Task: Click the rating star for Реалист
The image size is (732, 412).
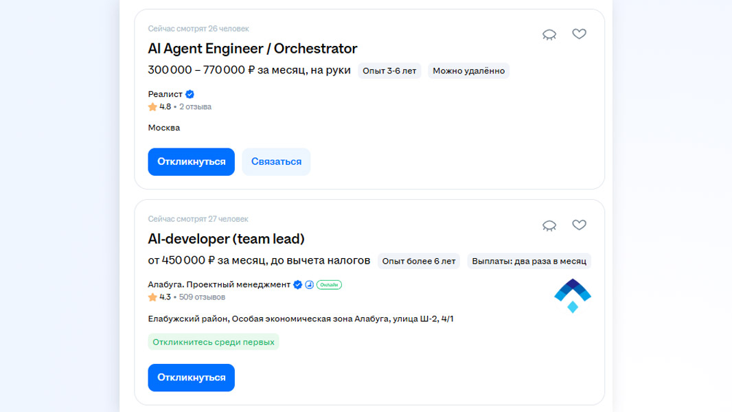Action: coord(152,107)
